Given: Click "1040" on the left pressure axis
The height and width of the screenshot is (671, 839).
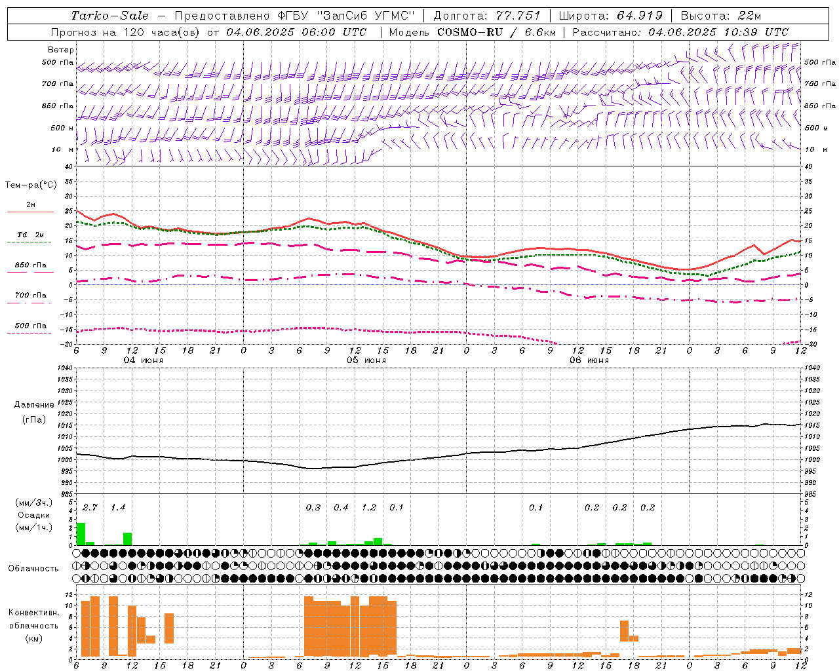Looking at the screenshot, I should (x=64, y=368).
